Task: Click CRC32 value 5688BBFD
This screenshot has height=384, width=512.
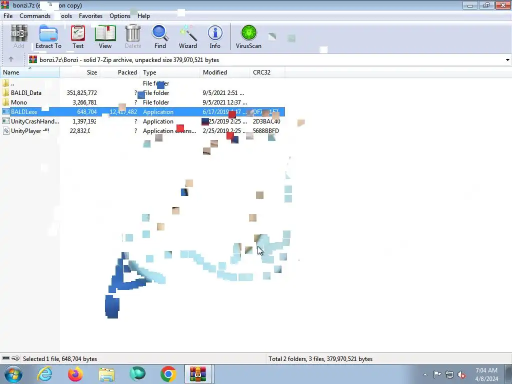Action: coord(266,130)
